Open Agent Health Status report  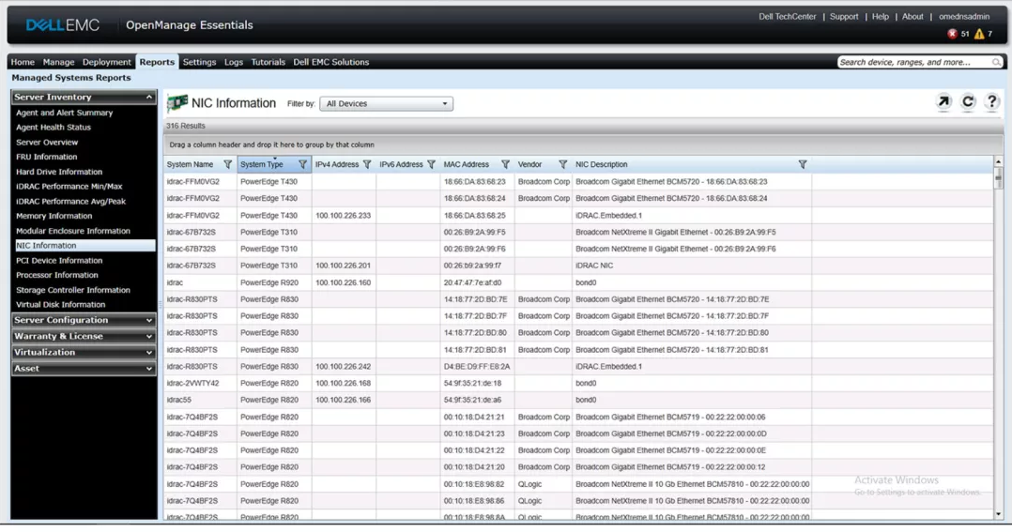tap(54, 128)
